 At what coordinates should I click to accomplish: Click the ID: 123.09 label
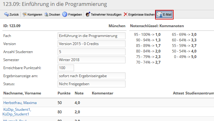click(x=12, y=26)
